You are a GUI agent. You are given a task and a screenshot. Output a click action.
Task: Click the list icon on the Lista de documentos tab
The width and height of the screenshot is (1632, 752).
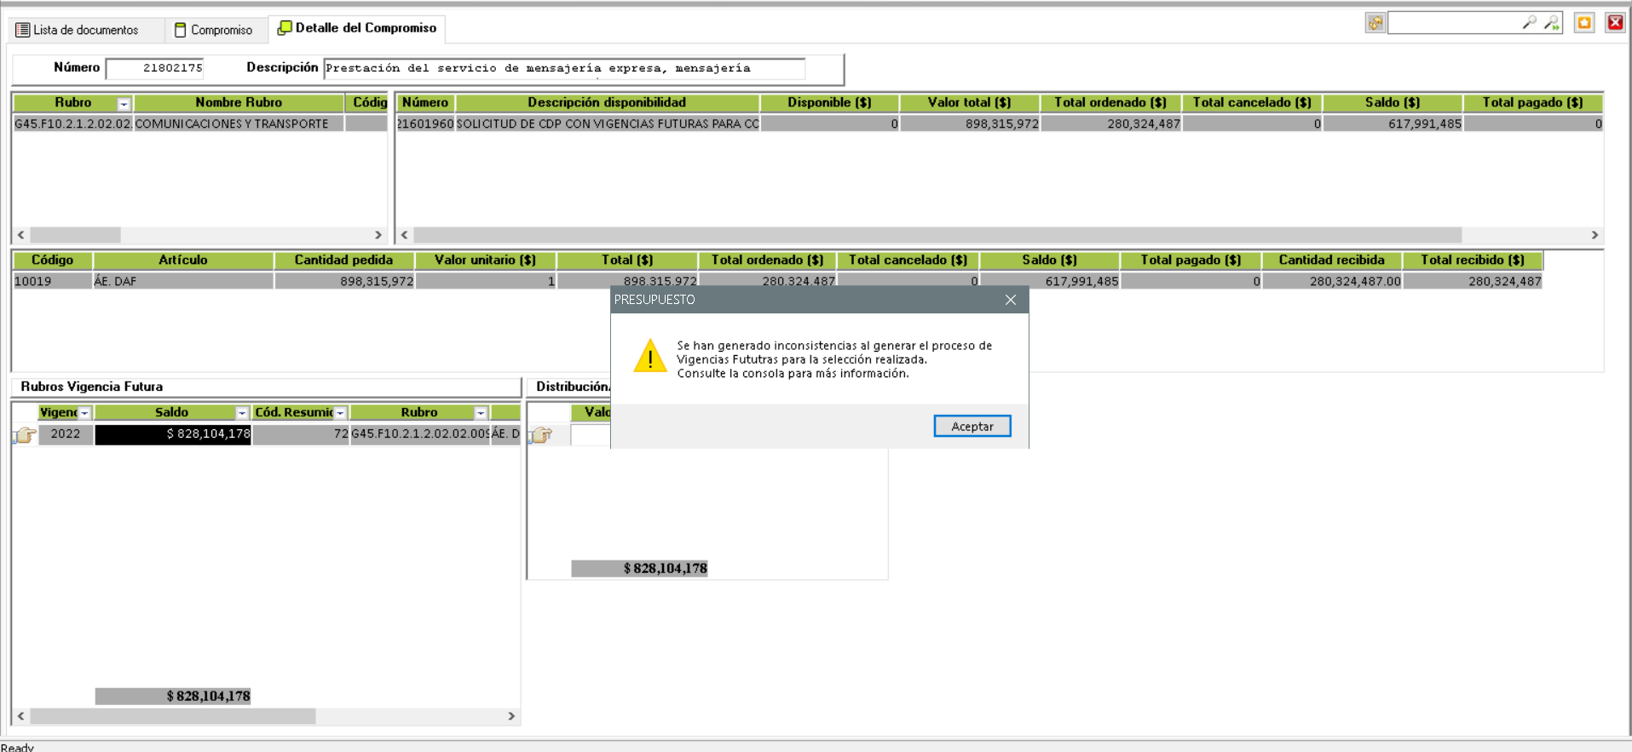(23, 30)
